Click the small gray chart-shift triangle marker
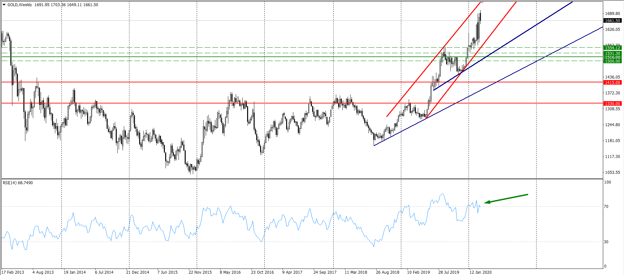The width and height of the screenshot is (624, 275). point(482,3)
